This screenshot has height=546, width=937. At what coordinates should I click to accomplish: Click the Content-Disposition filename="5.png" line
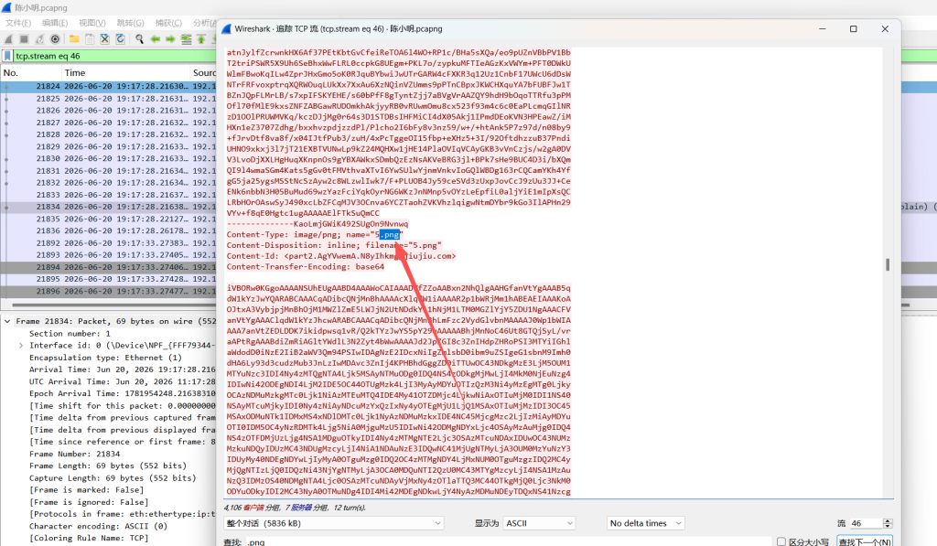point(334,245)
